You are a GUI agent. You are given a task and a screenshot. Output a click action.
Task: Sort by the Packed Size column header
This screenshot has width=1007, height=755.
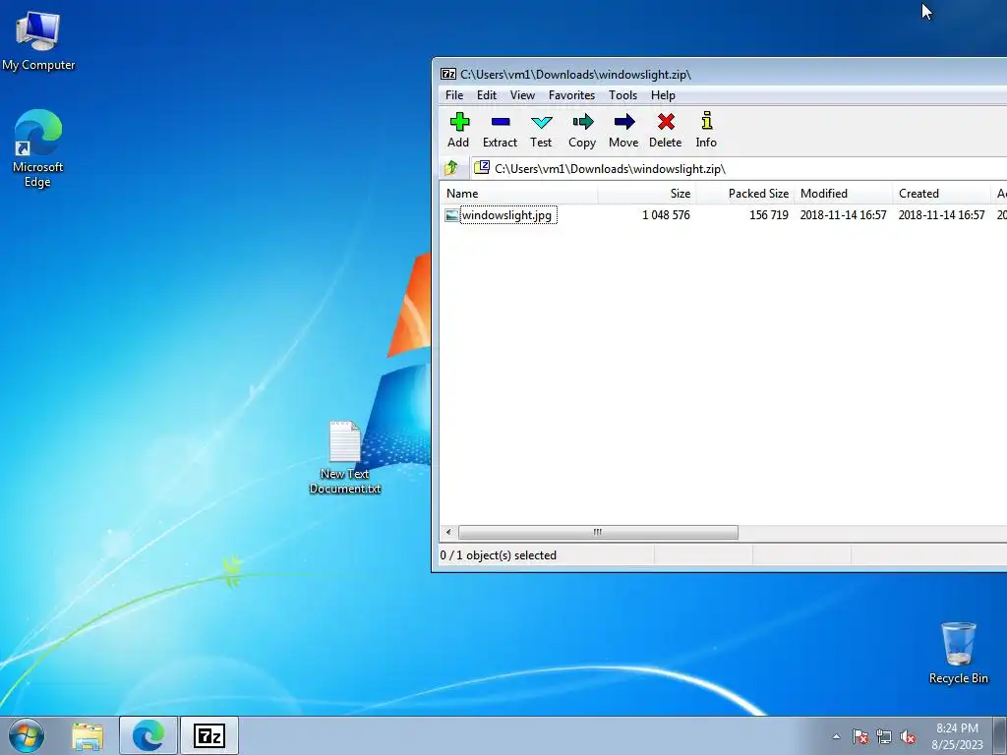click(x=745, y=194)
